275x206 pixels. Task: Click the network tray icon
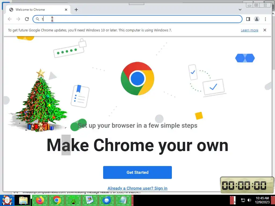[243, 200]
